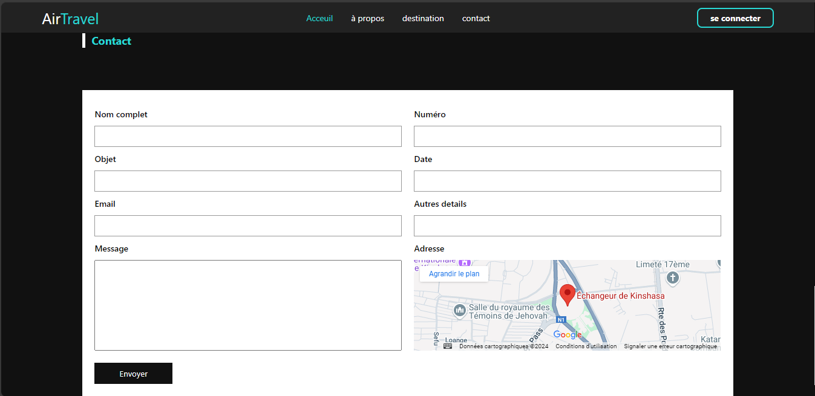Click the blue N1 road badge
Viewport: 815px width, 396px height.
coord(561,320)
